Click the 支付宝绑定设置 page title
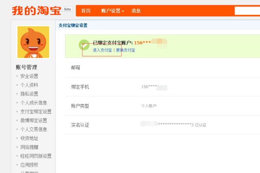This screenshot has height=173, width=260. [x=73, y=26]
